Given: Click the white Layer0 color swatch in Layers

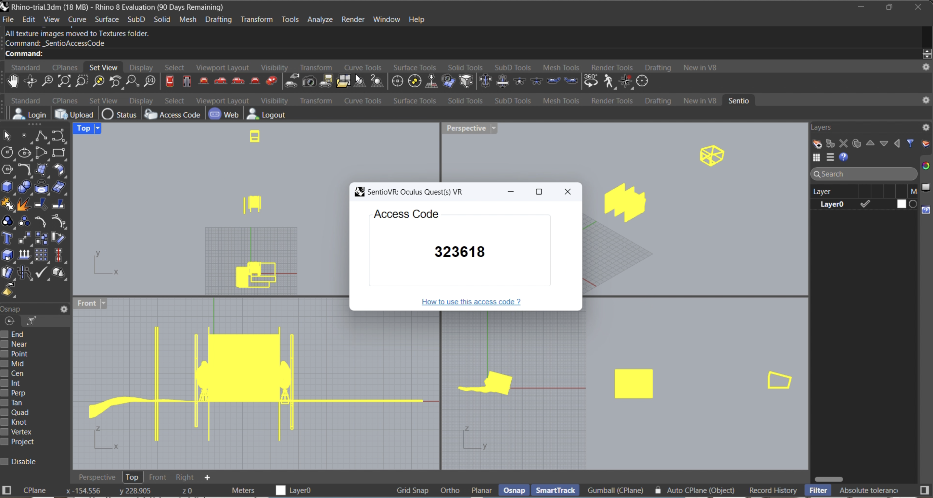Looking at the screenshot, I should 901,204.
